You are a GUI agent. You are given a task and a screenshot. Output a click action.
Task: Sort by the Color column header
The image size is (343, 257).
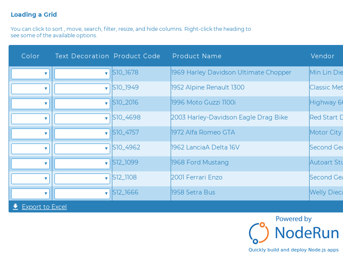tap(30, 56)
